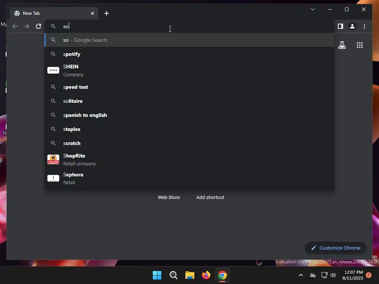Click the SHEIN logo thumbnail
Image resolution: width=379 pixels, height=284 pixels.
53,70
